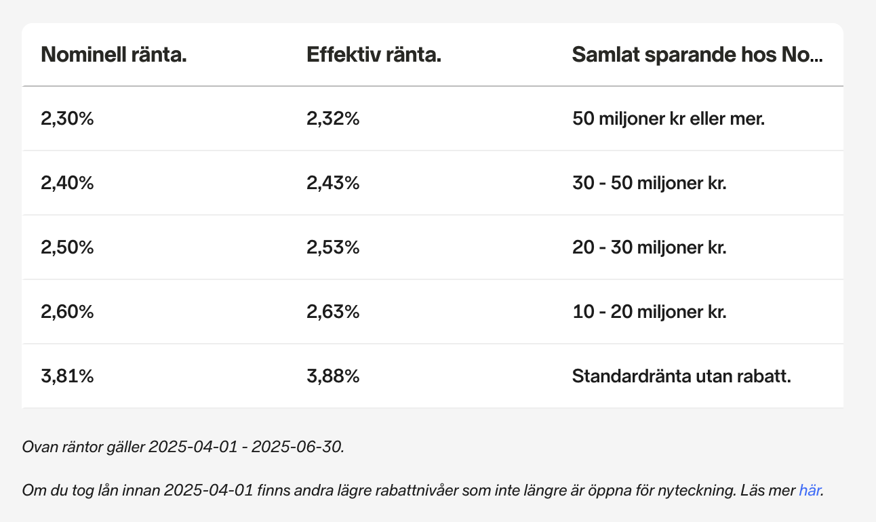Click the "30 - 50 miljoner kr." cell
This screenshot has width=876, height=522.
tap(649, 183)
